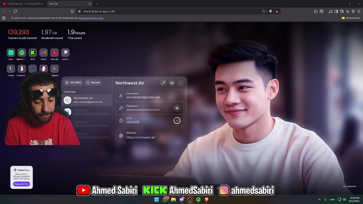Click the Sign up for free button
Viewport: 363px width, 204px height.
[22, 184]
